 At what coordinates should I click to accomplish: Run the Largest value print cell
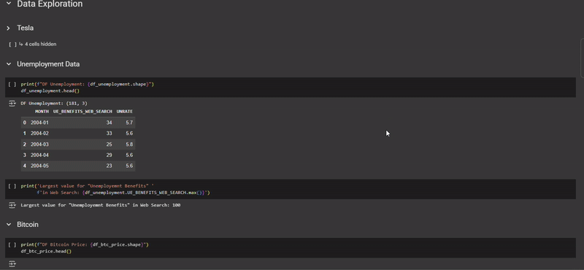coord(12,186)
